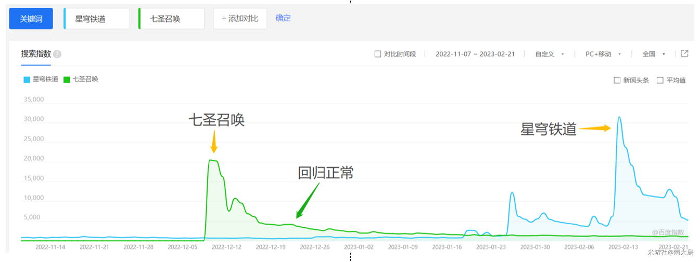Toggle the 星穹铁道 blue legend swatch
The width and height of the screenshot is (700, 262).
(27, 80)
